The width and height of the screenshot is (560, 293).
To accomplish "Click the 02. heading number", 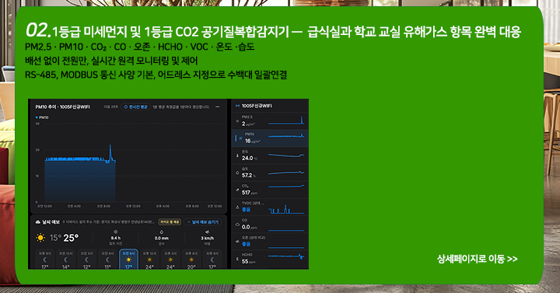I will click(x=38, y=30).
